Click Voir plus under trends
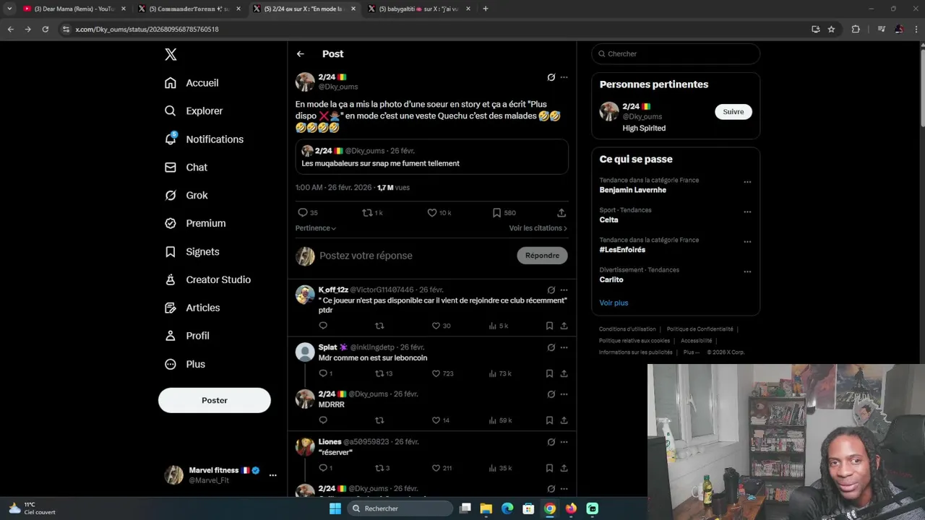The width and height of the screenshot is (925, 520). (614, 303)
